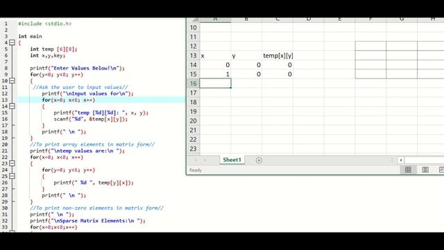Click cell A15 with value 1

215,74
